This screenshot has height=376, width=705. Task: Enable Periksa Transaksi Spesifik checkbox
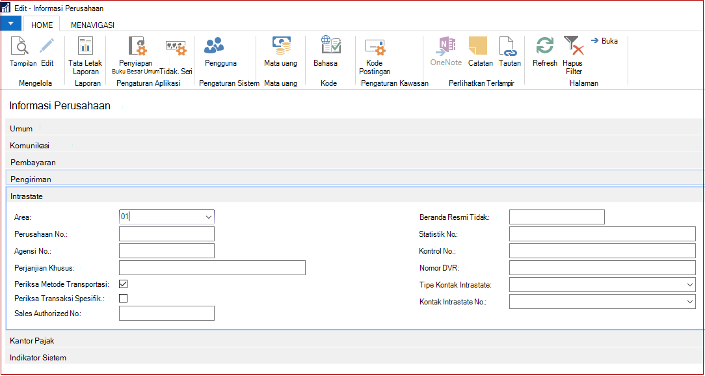point(123,298)
